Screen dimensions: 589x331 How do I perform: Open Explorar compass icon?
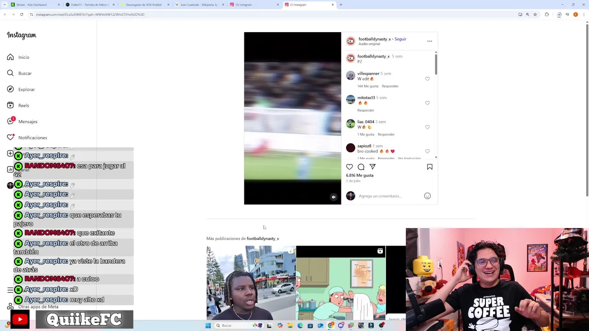click(x=10, y=89)
